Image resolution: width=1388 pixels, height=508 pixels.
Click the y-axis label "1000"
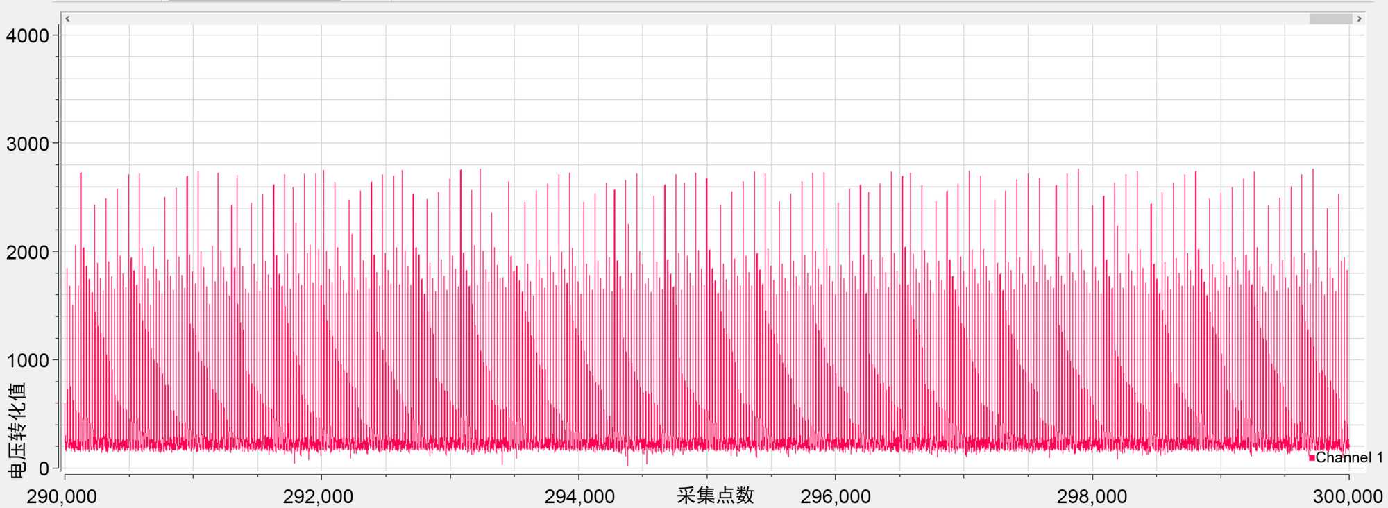pyautogui.click(x=28, y=360)
